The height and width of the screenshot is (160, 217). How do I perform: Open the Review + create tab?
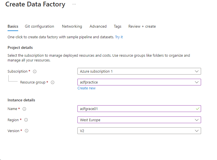(x=142, y=26)
